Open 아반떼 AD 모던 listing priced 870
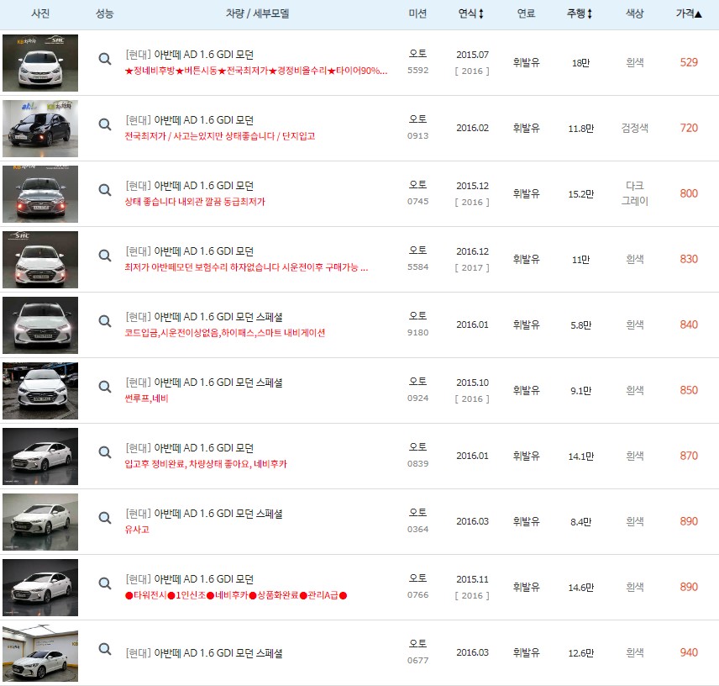This screenshot has width=719, height=686. [189, 448]
